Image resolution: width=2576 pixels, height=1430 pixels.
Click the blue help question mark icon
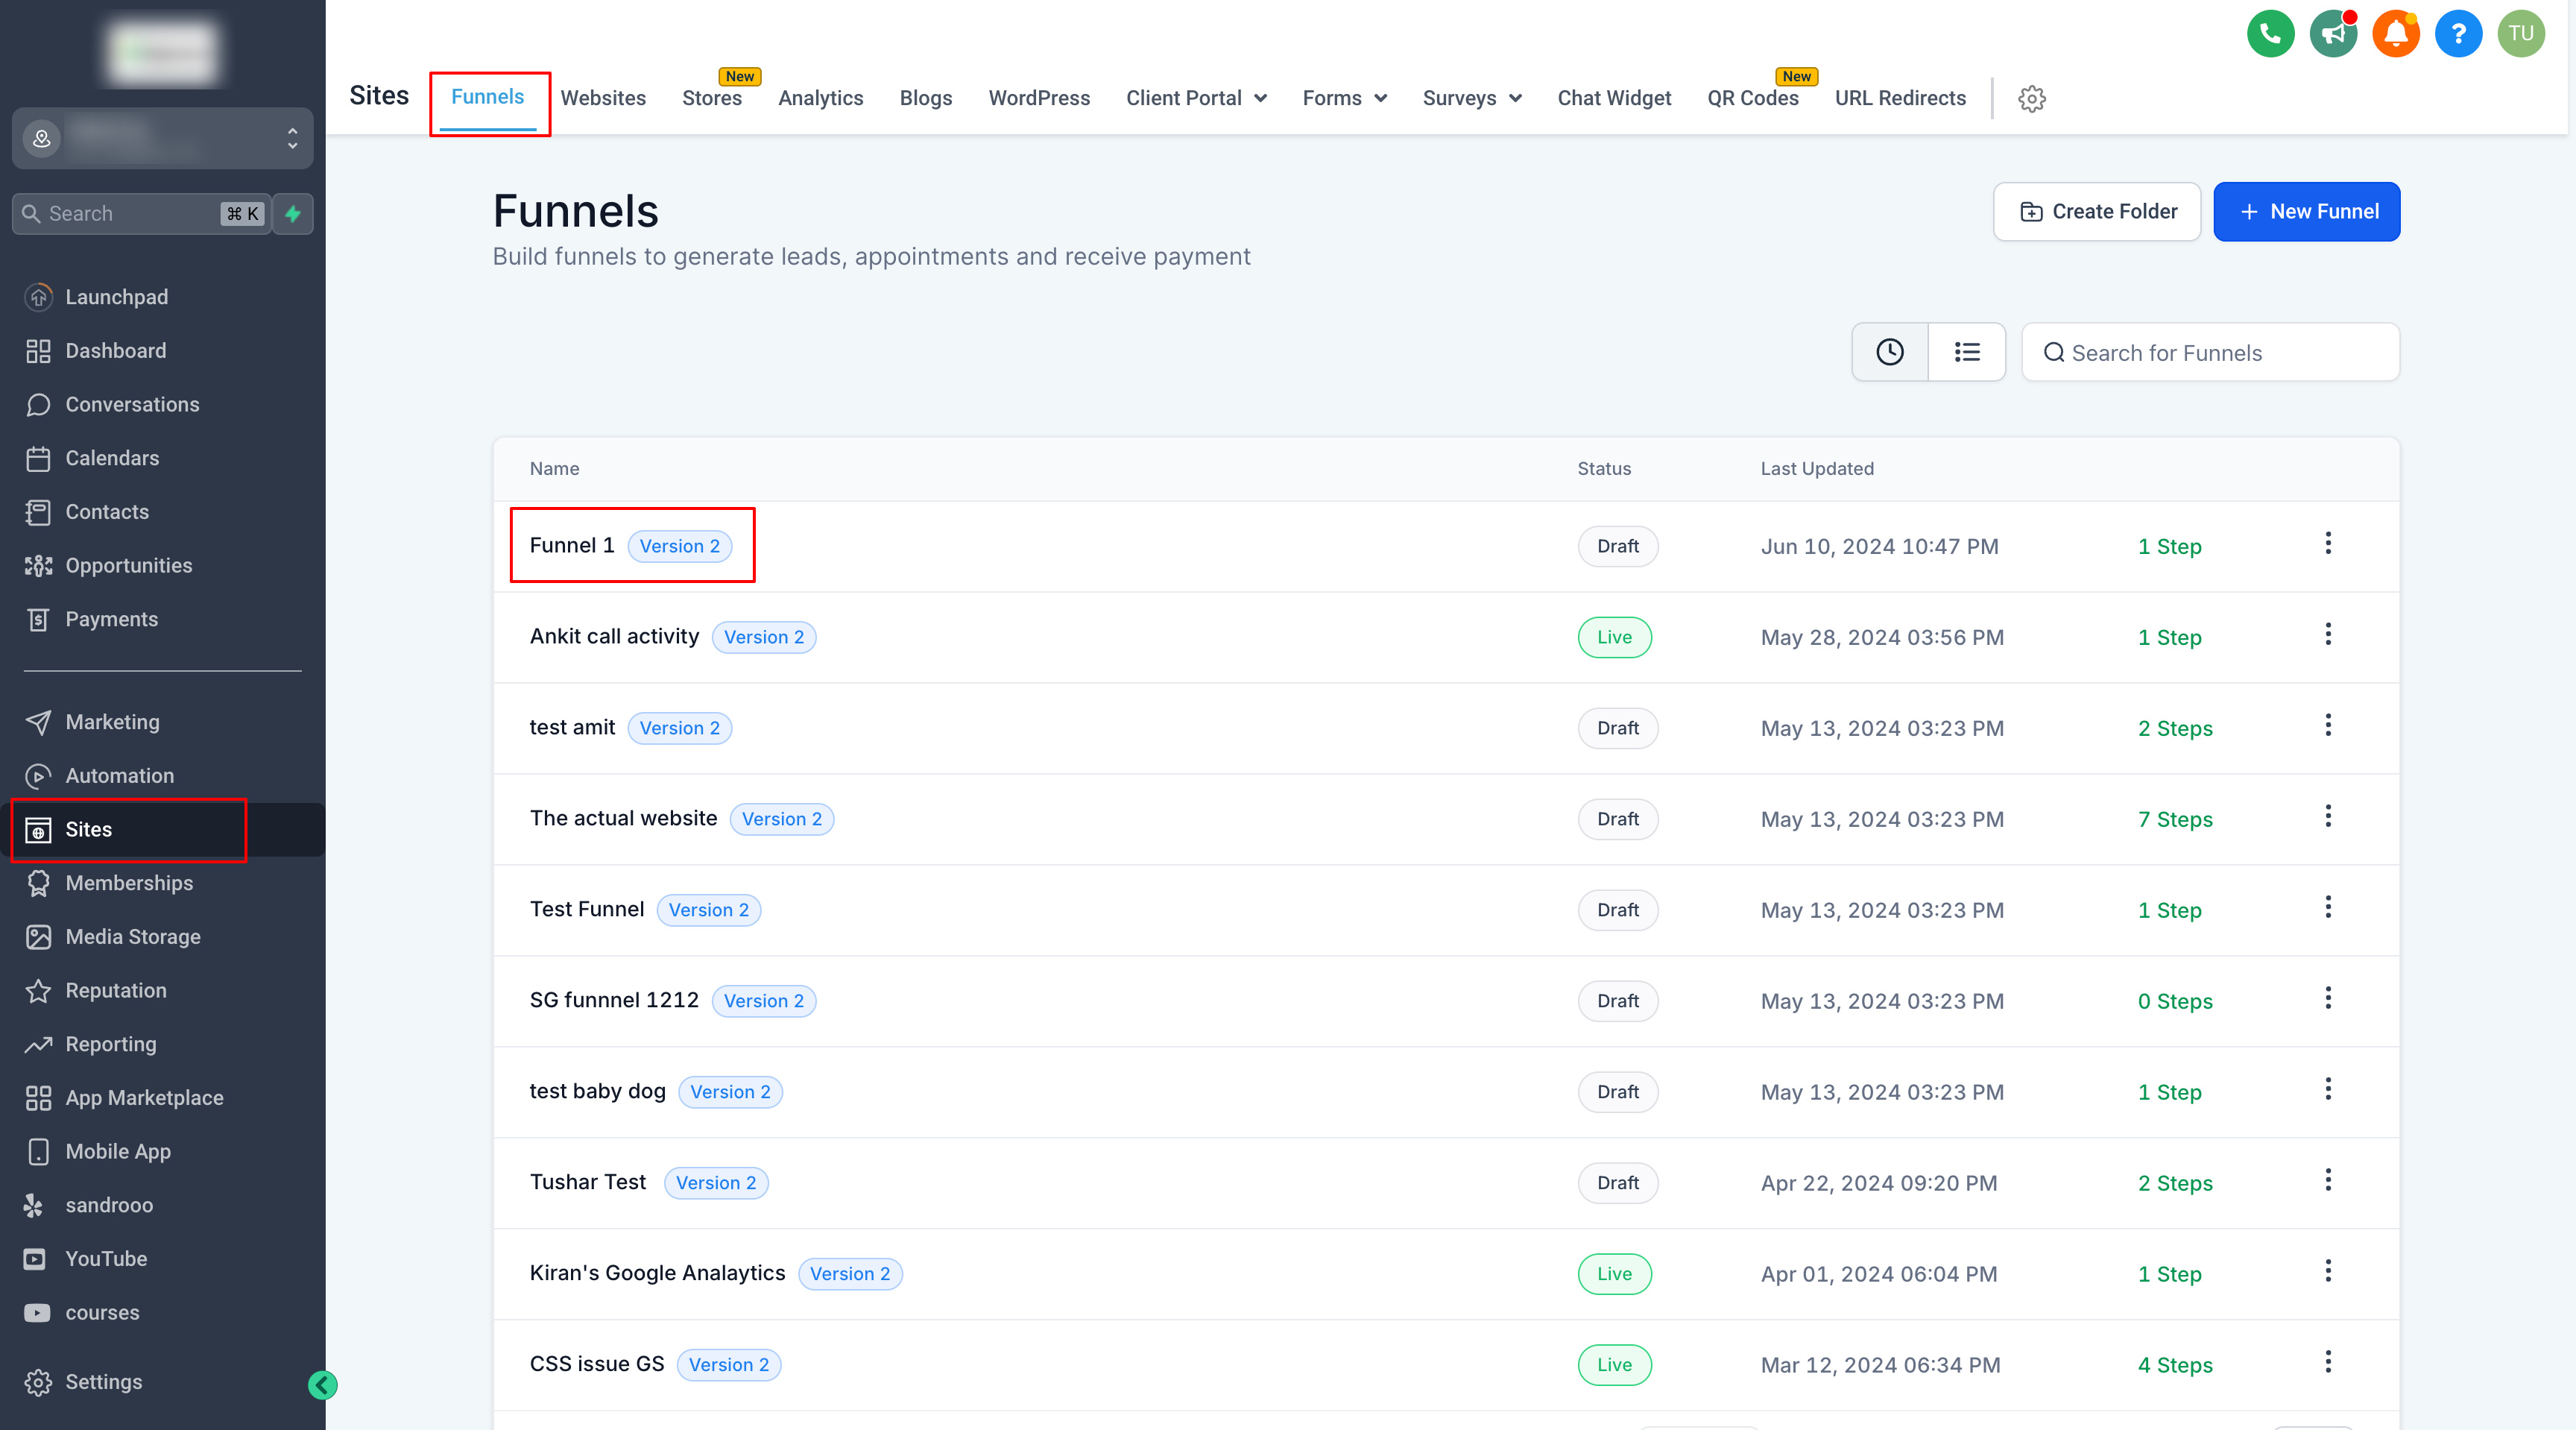[2458, 34]
